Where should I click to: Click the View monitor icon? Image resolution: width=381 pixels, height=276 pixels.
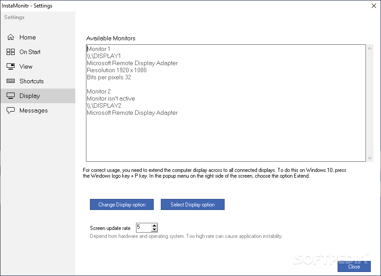[x=11, y=66]
